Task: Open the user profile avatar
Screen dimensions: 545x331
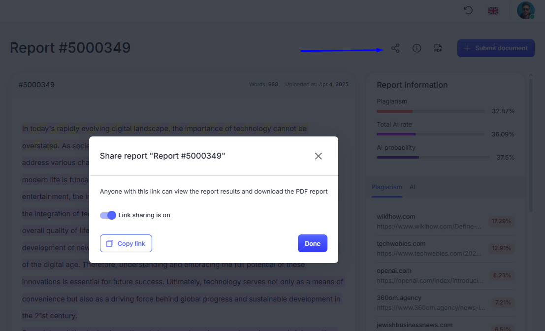Action: pyautogui.click(x=525, y=10)
